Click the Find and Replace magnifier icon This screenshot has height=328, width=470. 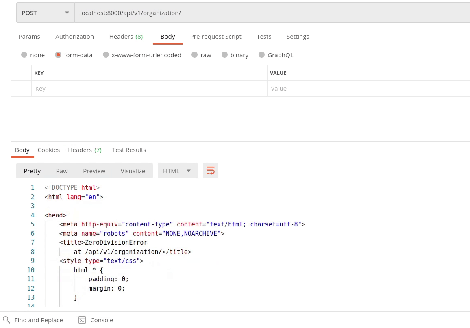click(x=6, y=320)
